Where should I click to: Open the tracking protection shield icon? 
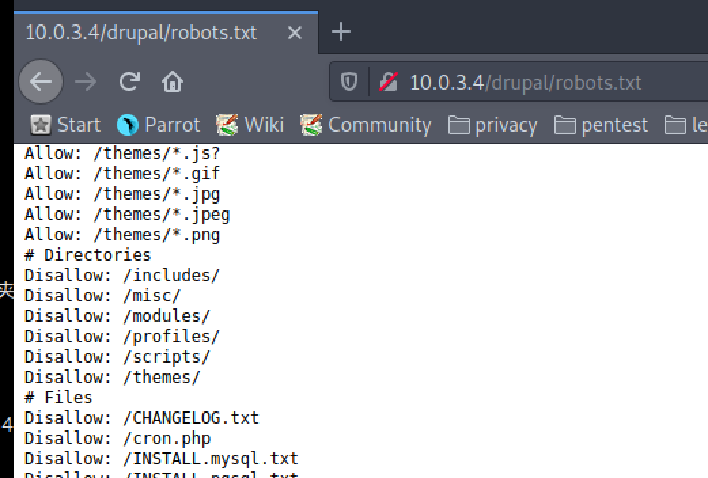pyautogui.click(x=349, y=82)
